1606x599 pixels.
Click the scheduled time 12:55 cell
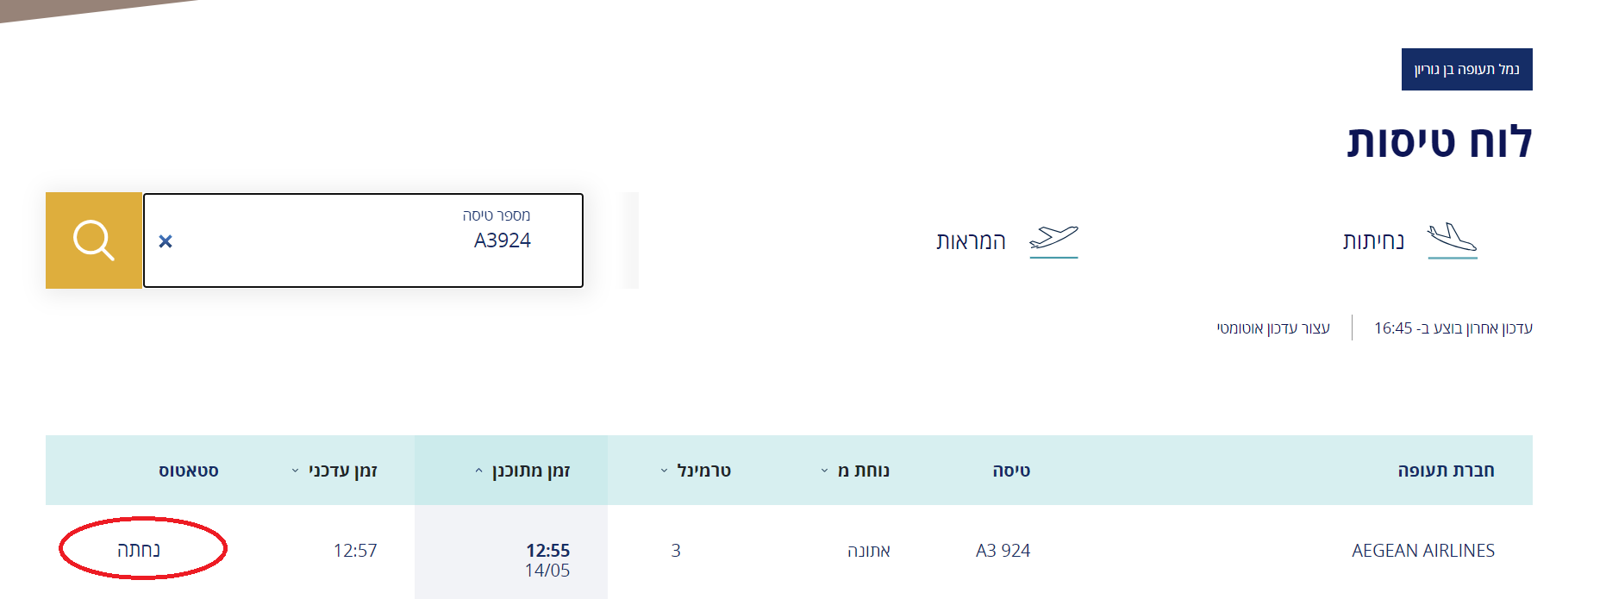pos(547,550)
